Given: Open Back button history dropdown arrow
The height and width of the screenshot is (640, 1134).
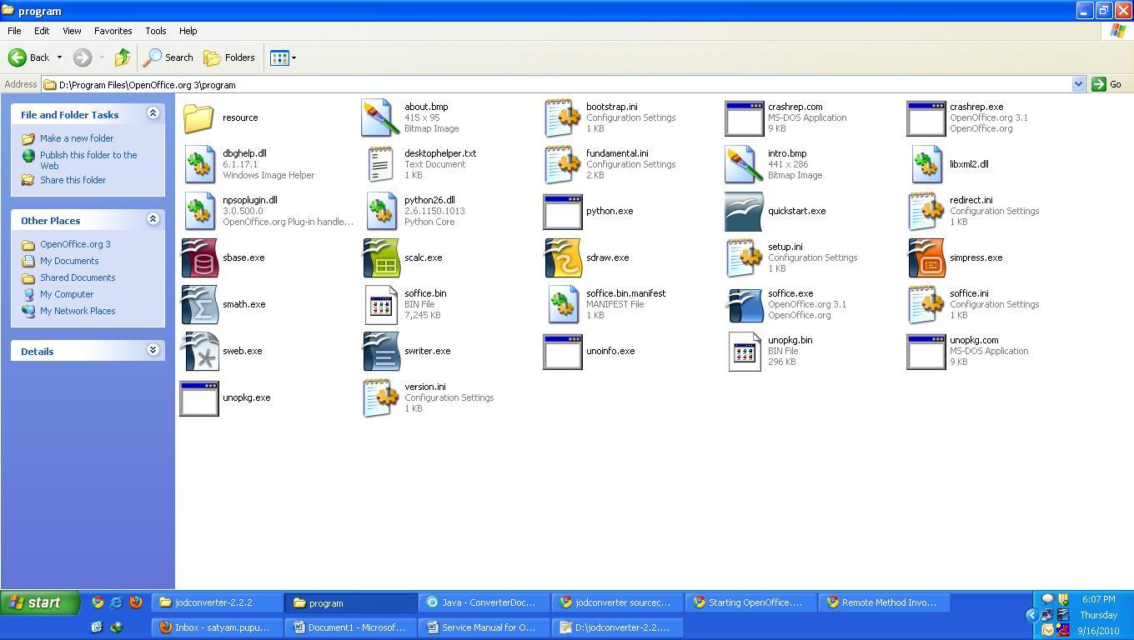Looking at the screenshot, I should pos(59,57).
